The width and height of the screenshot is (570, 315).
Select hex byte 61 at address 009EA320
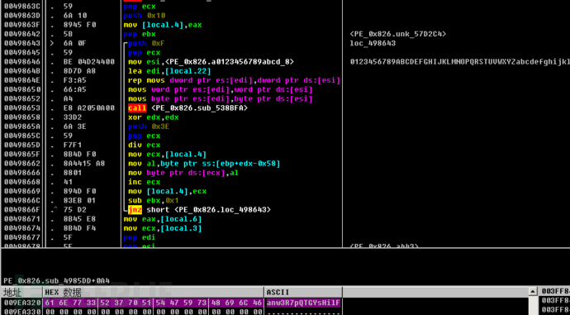49,303
